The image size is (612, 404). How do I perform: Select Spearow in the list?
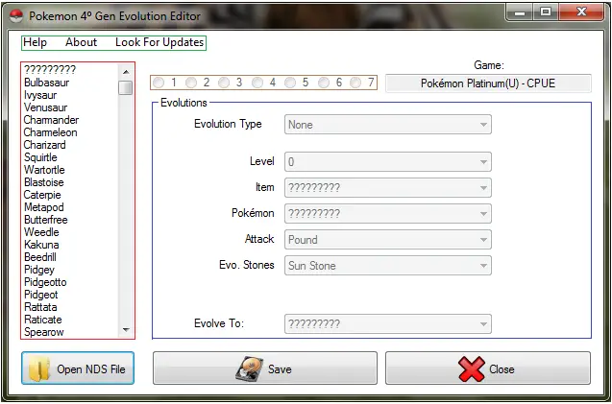click(44, 332)
